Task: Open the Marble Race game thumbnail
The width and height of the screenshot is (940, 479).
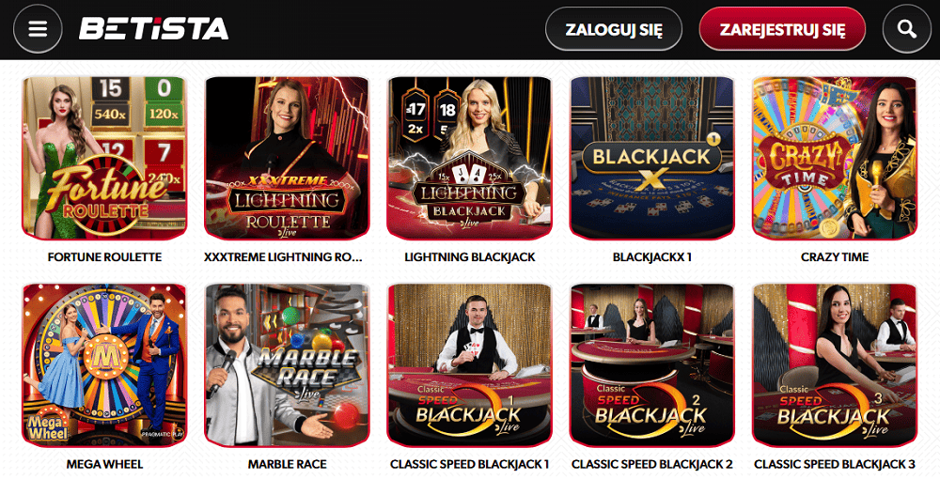Action: pyautogui.click(x=287, y=365)
